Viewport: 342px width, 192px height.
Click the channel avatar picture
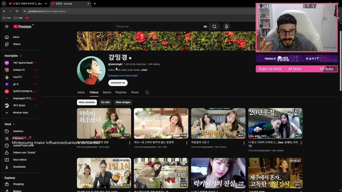point(91,70)
